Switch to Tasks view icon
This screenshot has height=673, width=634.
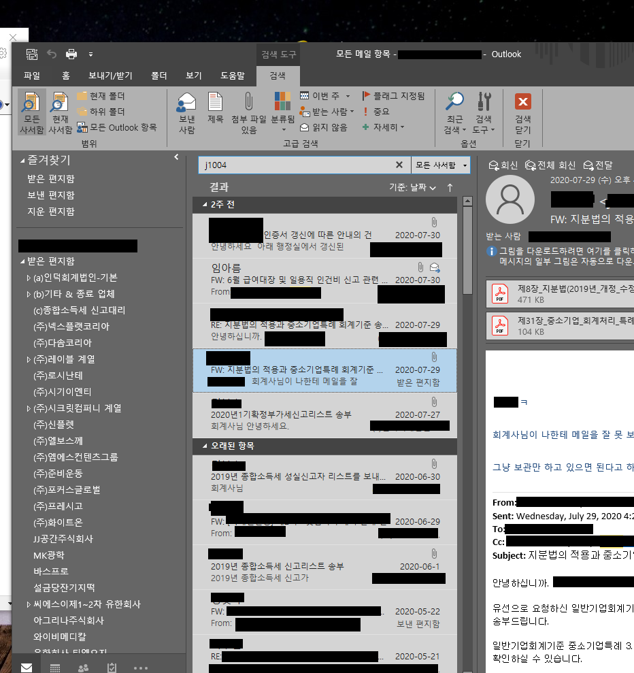click(112, 668)
